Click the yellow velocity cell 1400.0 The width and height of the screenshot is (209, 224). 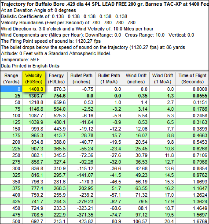coord(33,89)
